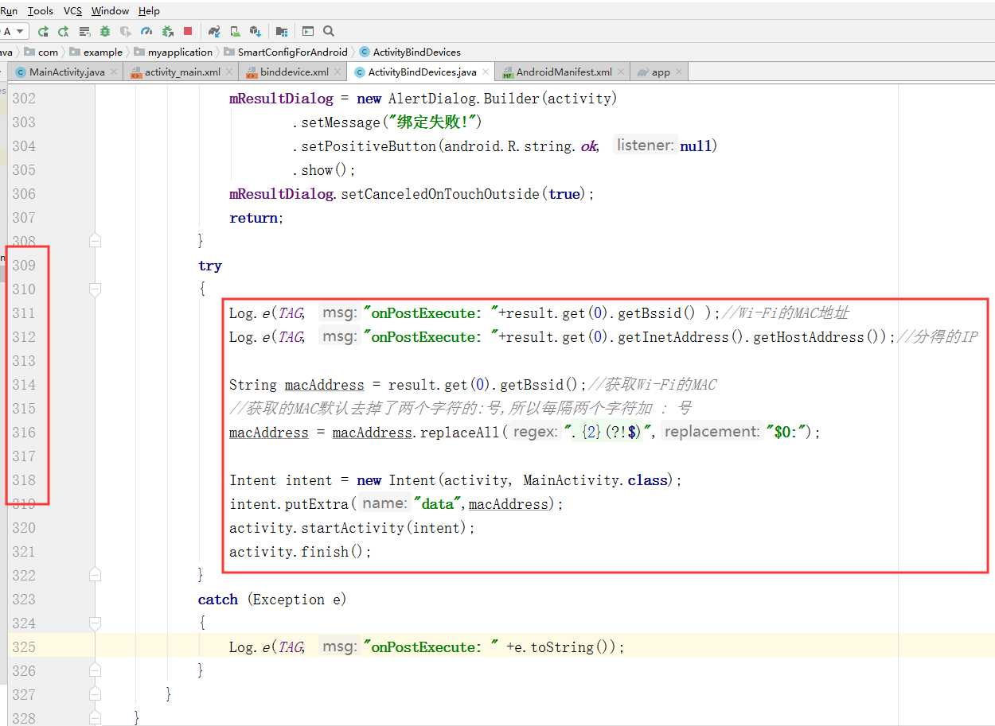Open the Run menu
Screen dimensions: 995x726
pyautogui.click(x=9, y=11)
